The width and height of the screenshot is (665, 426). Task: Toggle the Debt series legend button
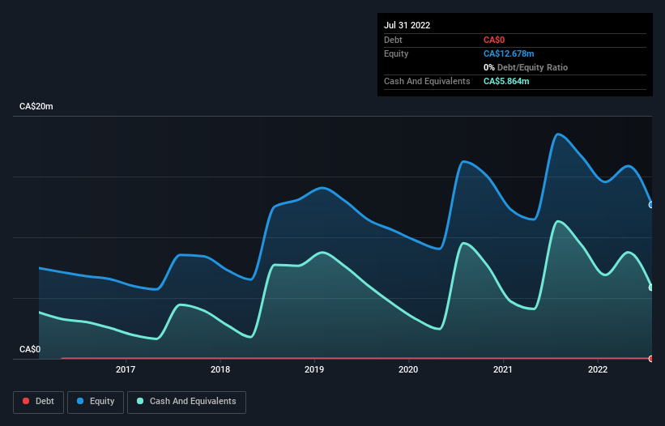[39, 402]
